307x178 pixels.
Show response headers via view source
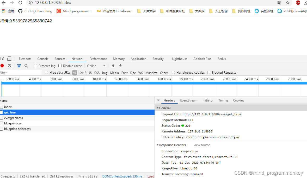tap(202, 145)
